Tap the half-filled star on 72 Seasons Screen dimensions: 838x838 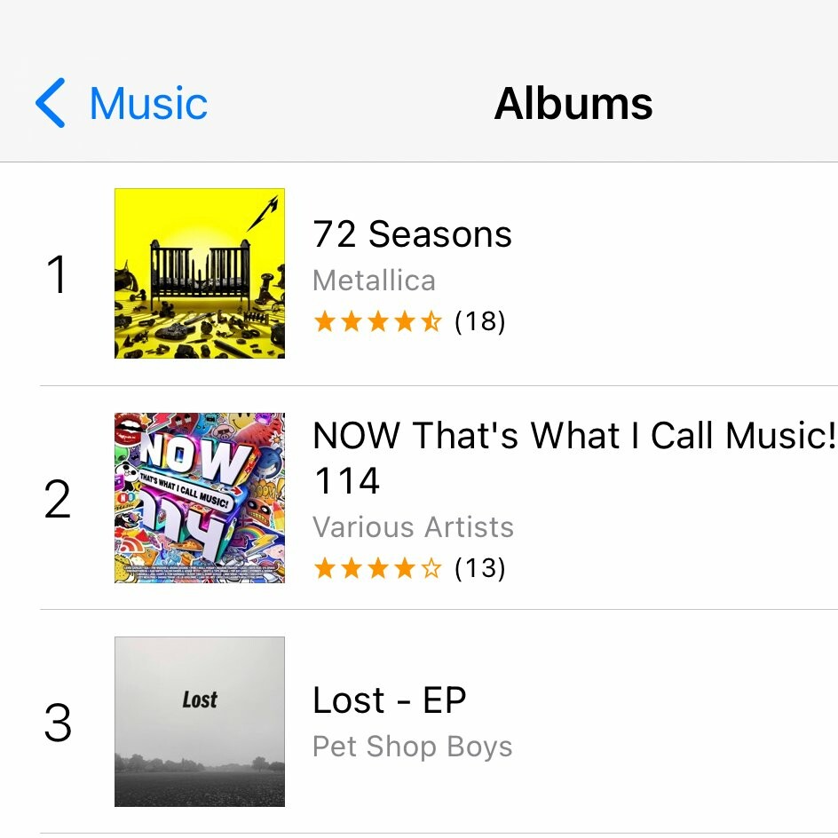tap(431, 321)
